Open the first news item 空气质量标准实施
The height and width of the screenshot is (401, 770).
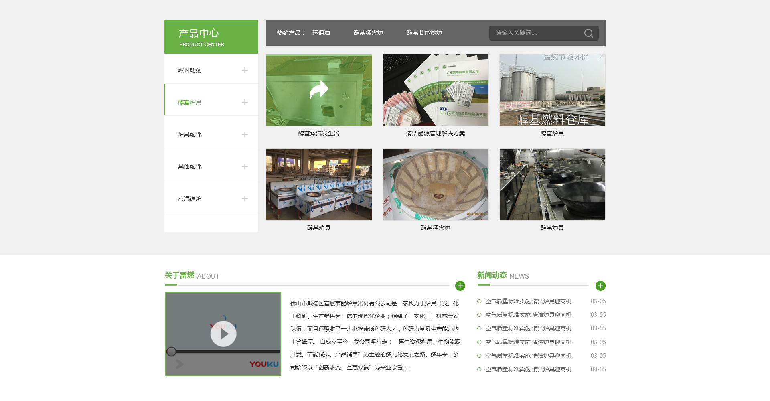tap(528, 301)
